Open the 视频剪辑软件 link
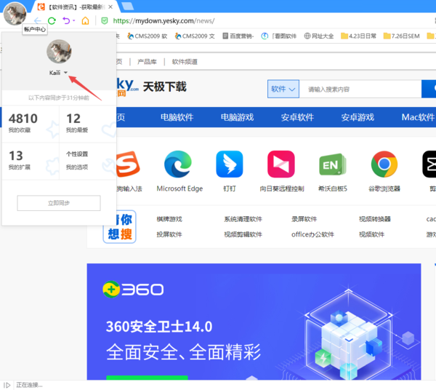This screenshot has width=436, height=390. (243, 234)
